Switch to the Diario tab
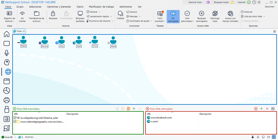This screenshot has width=278, height=140. point(80,7)
